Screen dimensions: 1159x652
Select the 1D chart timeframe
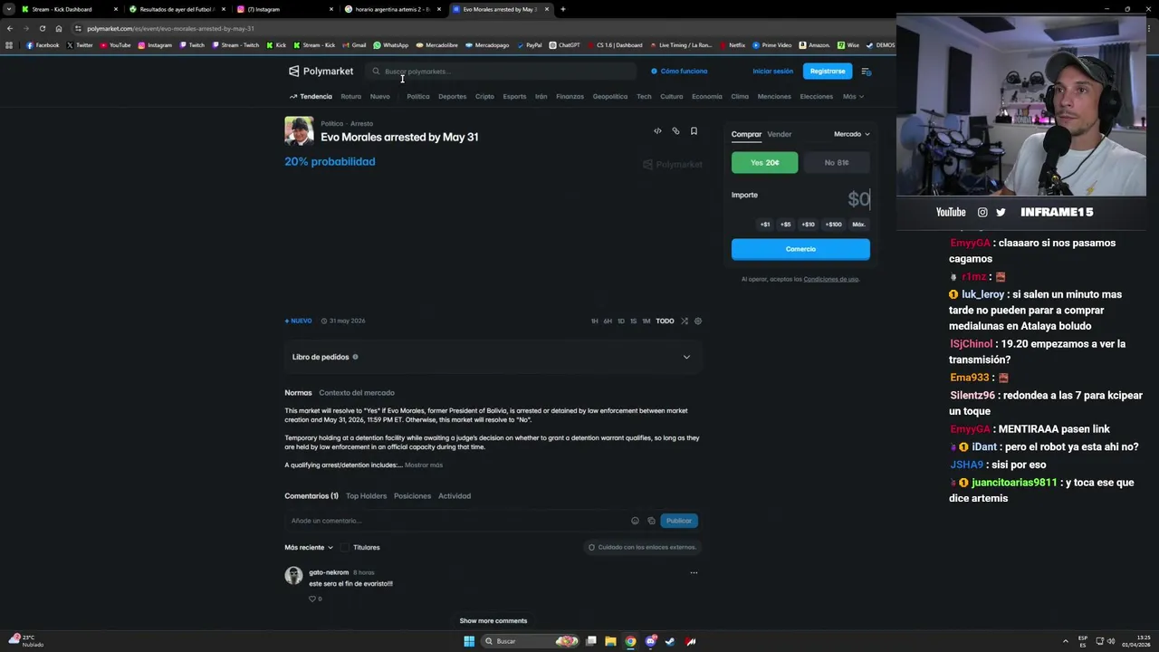point(620,321)
